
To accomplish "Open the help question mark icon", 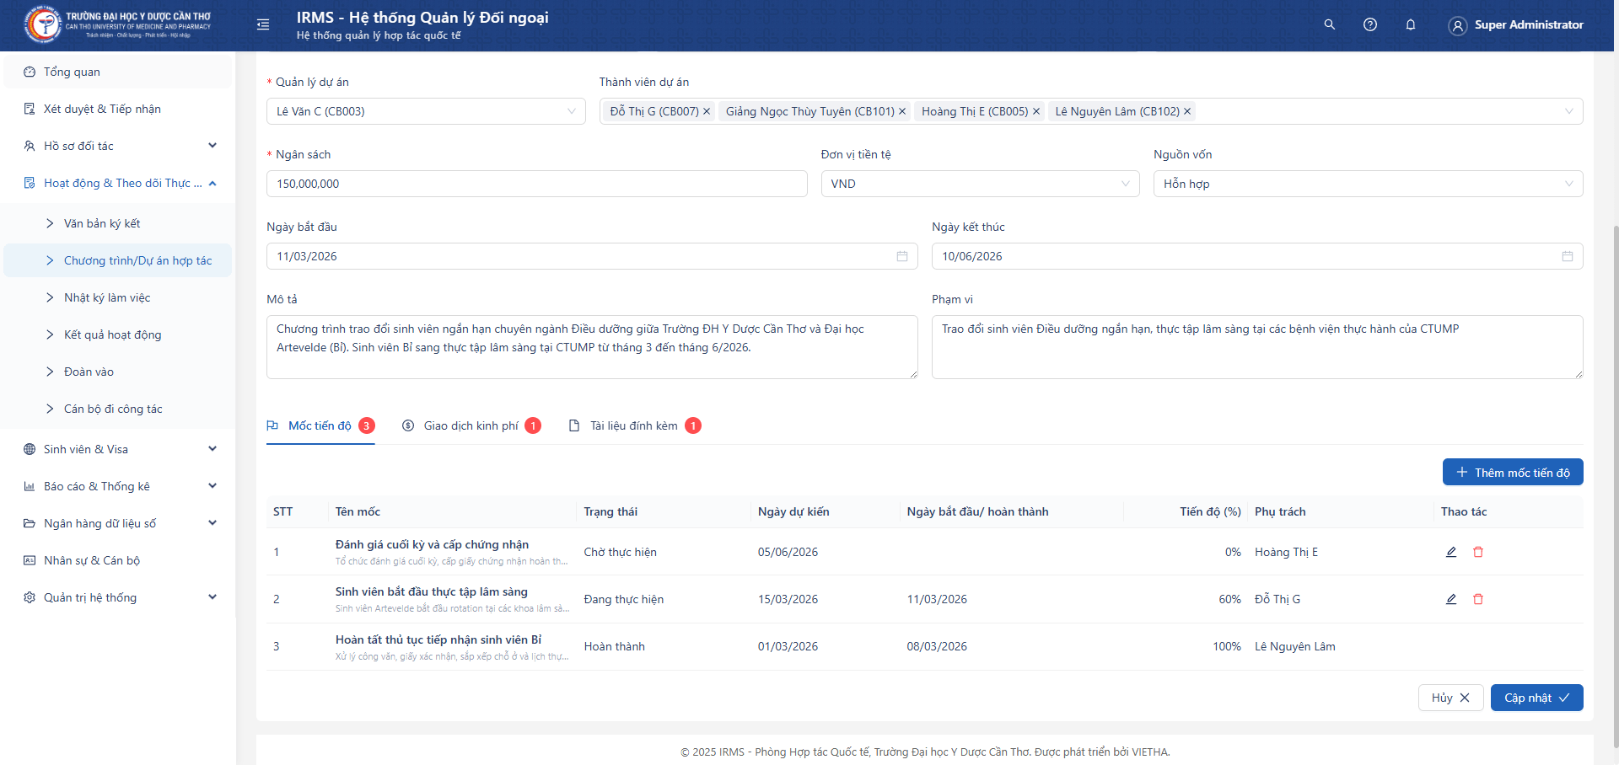I will (1370, 24).
